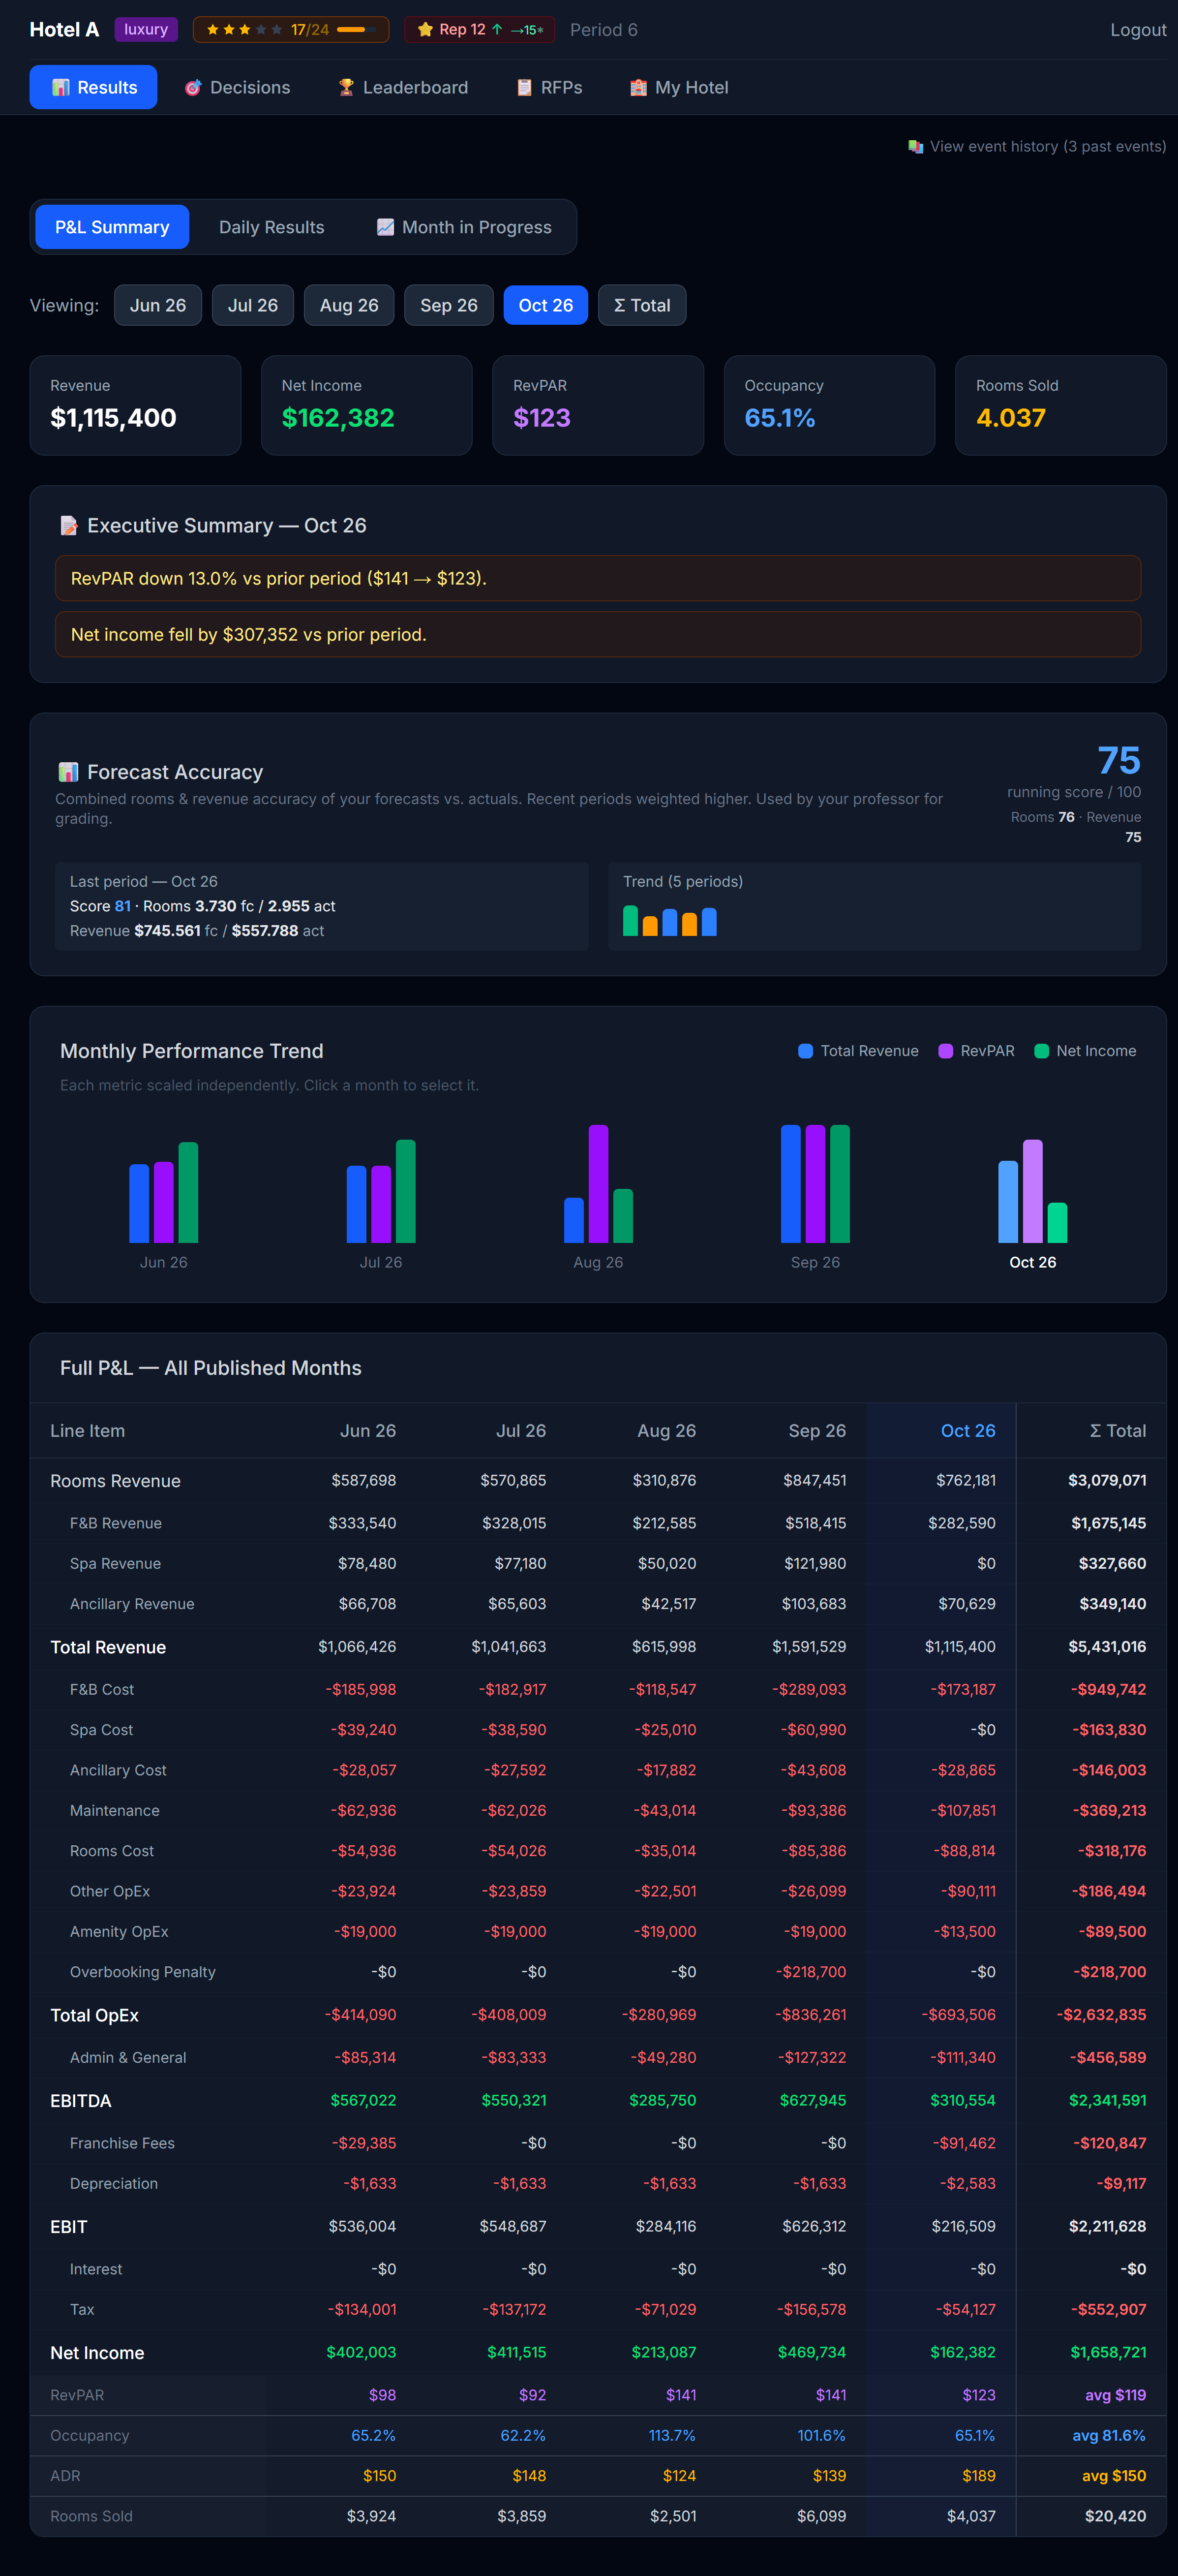Viewport: 1178px width, 2576px height.
Task: Click the star rating 17/24 badge
Action: (x=291, y=30)
